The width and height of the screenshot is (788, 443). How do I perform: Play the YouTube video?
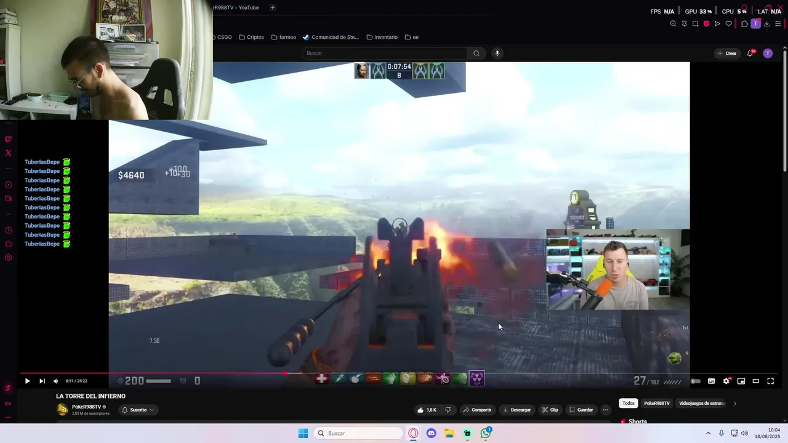pos(27,381)
